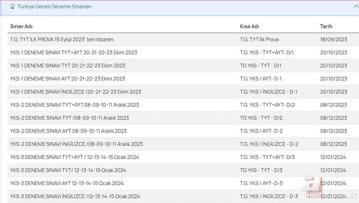Collapse the Türkiye Geneli Deneme Sınavları section
Screen dimensions: 359x203
[x=355, y=6]
